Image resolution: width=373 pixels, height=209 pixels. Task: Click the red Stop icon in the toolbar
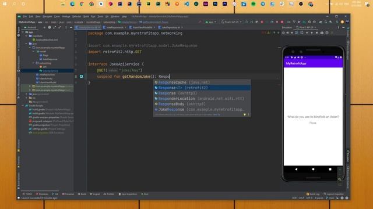point(282,22)
